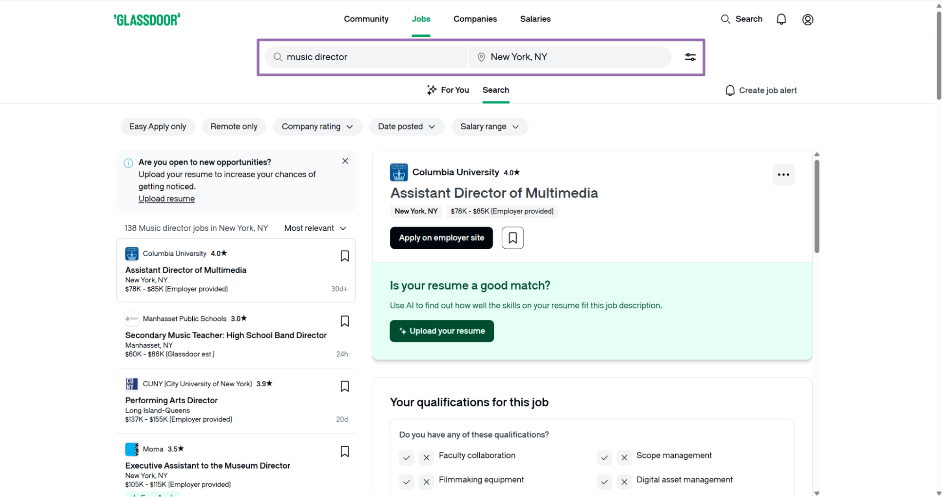Toggle the Easy Apply only filter
The height and width of the screenshot is (497, 942).
click(157, 127)
